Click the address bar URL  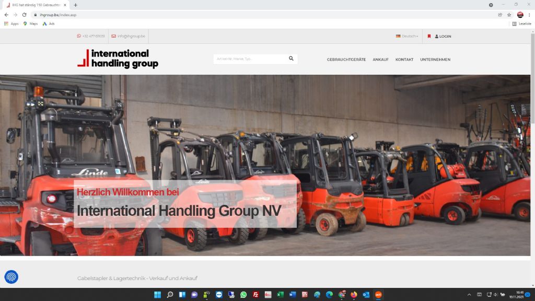pyautogui.click(x=58, y=15)
